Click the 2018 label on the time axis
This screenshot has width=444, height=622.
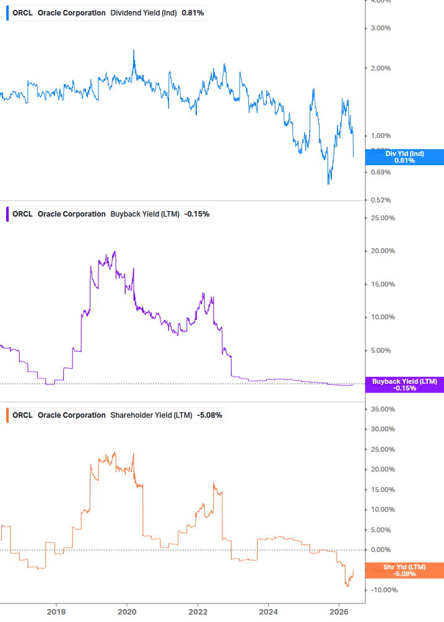[56, 611]
